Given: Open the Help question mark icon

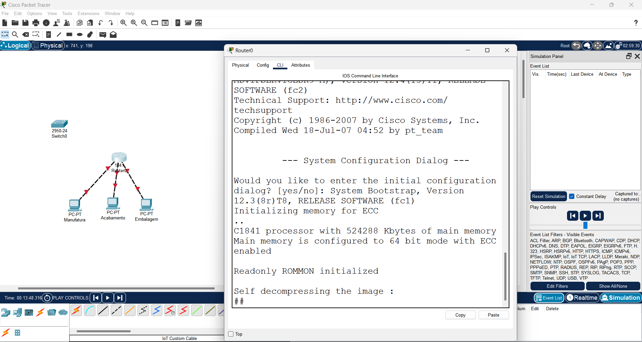Looking at the screenshot, I should tap(636, 23).
